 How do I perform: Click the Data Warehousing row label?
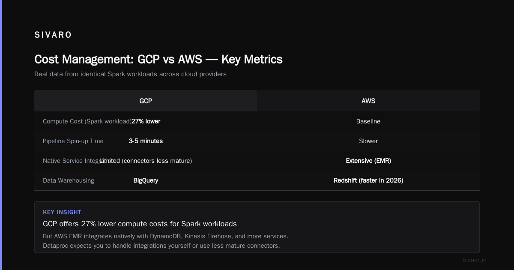click(x=69, y=180)
